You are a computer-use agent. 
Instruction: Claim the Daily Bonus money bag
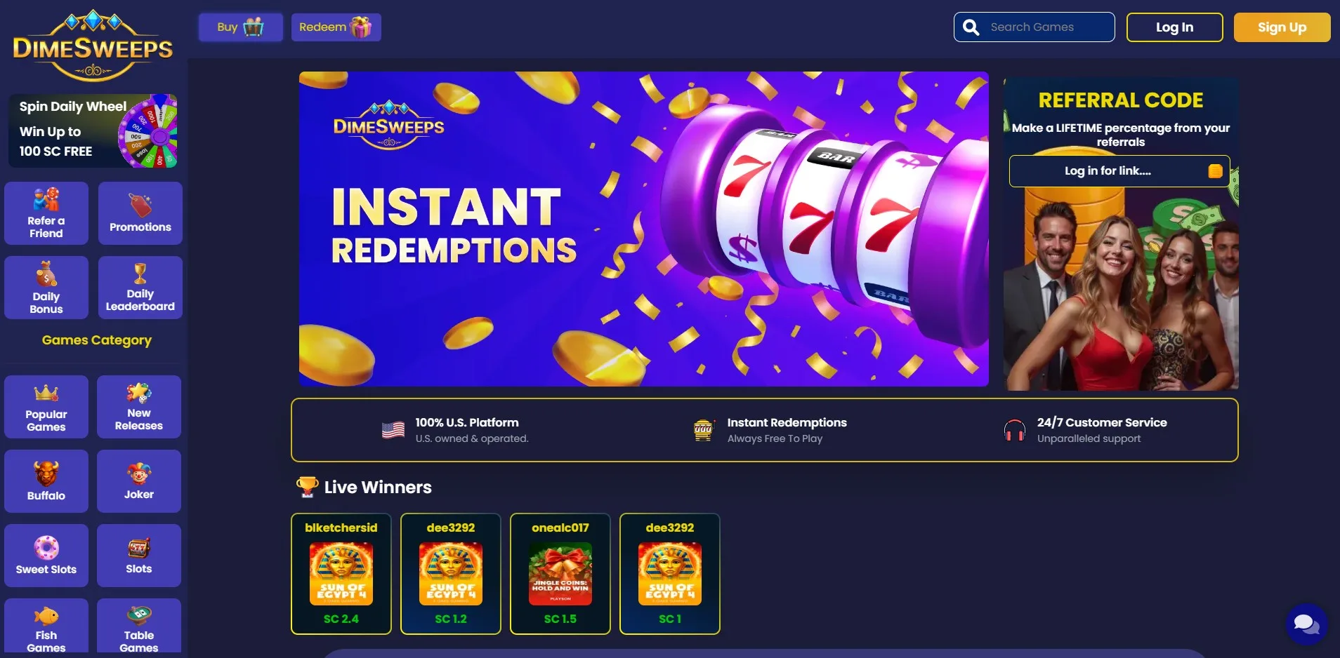(x=46, y=288)
